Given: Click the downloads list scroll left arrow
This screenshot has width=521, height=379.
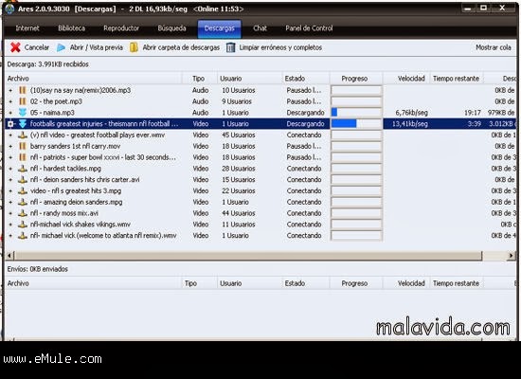Looking at the screenshot, I should click(9, 255).
